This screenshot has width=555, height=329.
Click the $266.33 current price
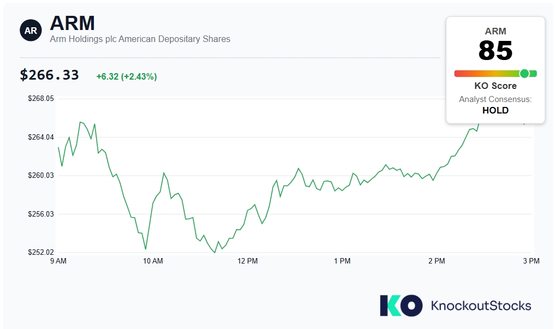pos(49,75)
